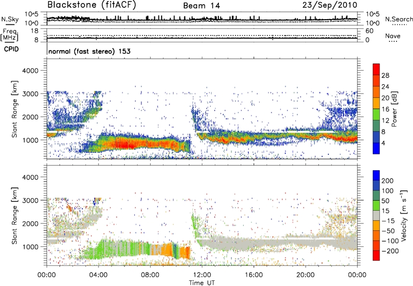413x286 pixels.
Task: Click the 3000 tick of the velocity panel
Action: tap(30, 200)
